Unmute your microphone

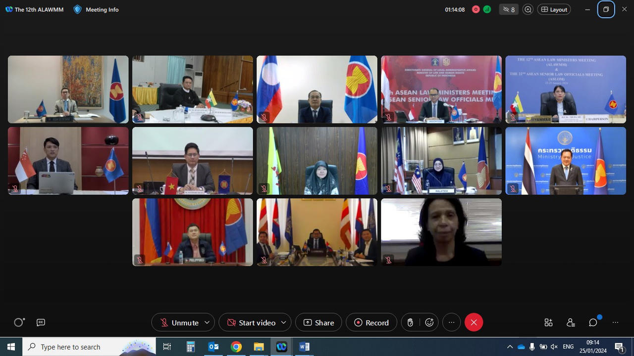[x=178, y=322]
